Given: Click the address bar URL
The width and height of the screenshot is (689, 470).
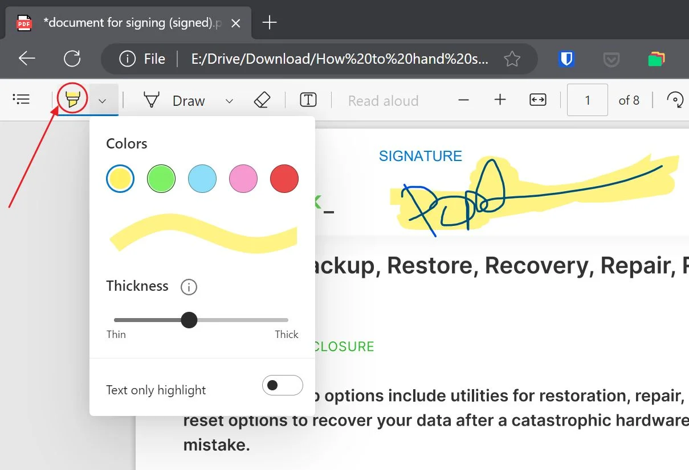Looking at the screenshot, I should coord(340,59).
